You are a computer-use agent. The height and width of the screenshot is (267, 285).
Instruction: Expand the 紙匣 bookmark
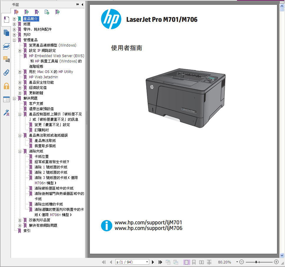pos(14,24)
